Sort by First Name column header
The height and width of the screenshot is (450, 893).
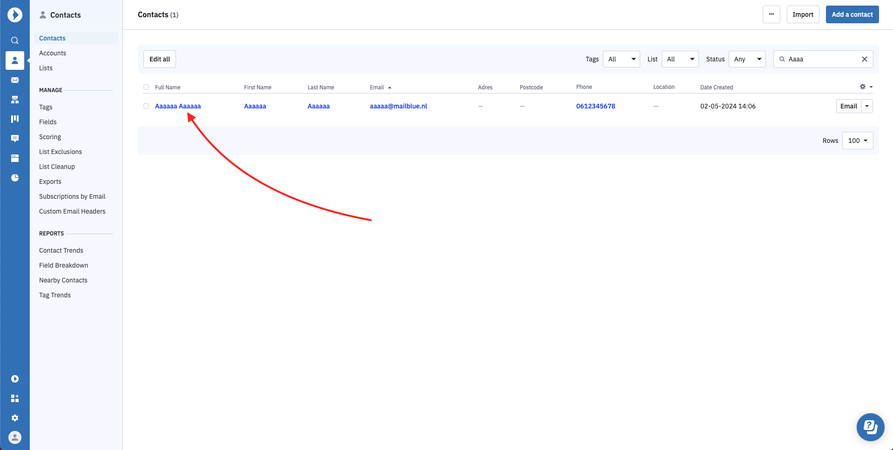click(257, 87)
